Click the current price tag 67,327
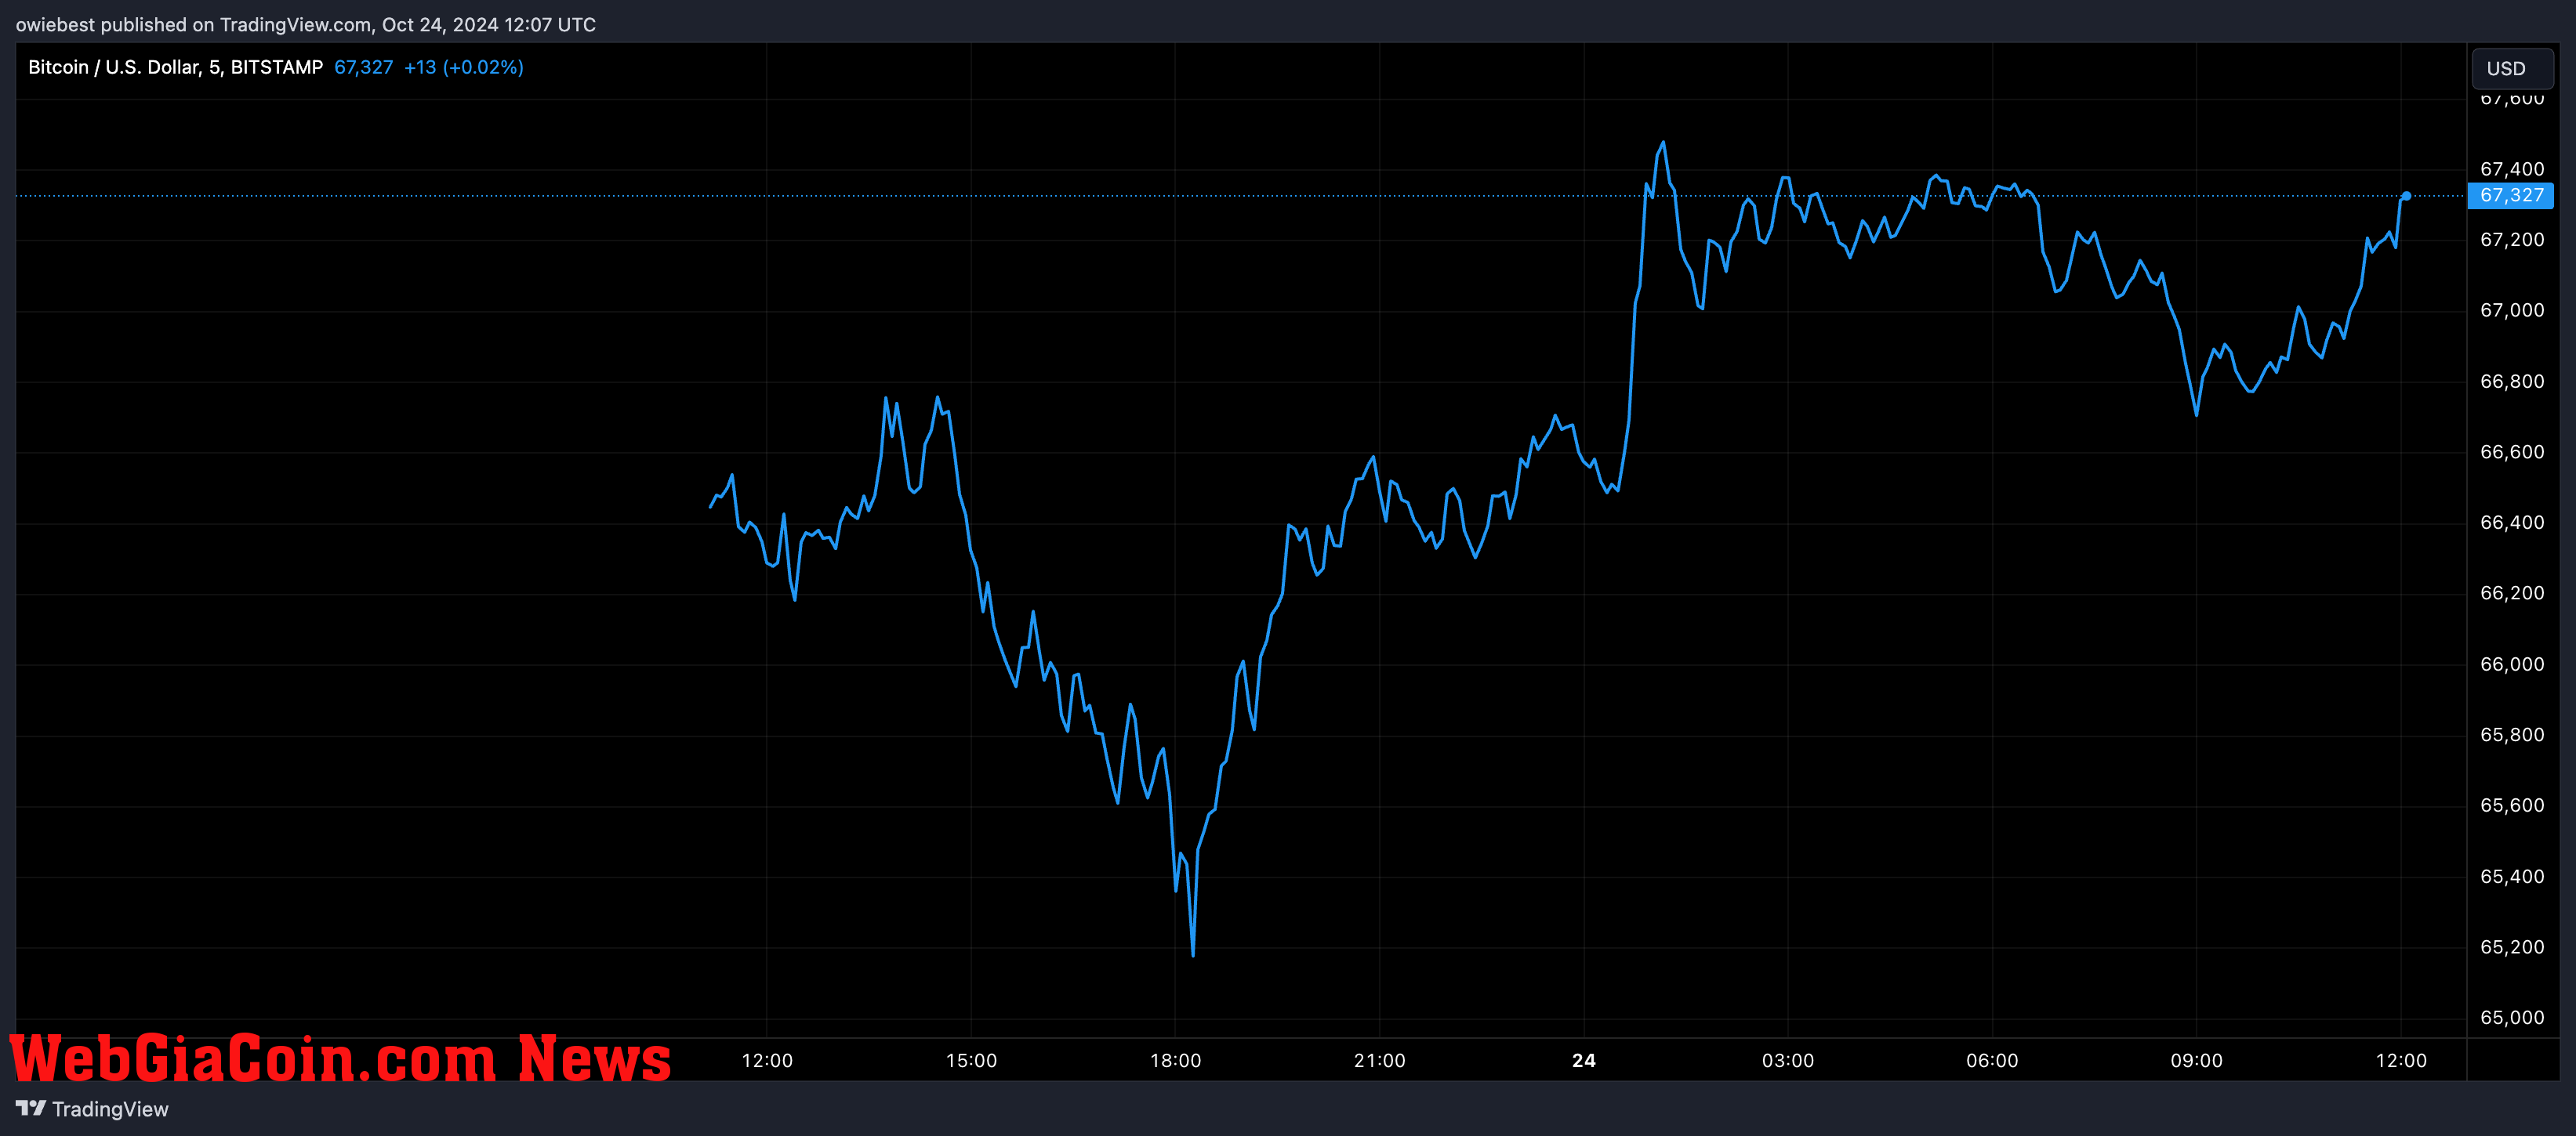 [2511, 196]
